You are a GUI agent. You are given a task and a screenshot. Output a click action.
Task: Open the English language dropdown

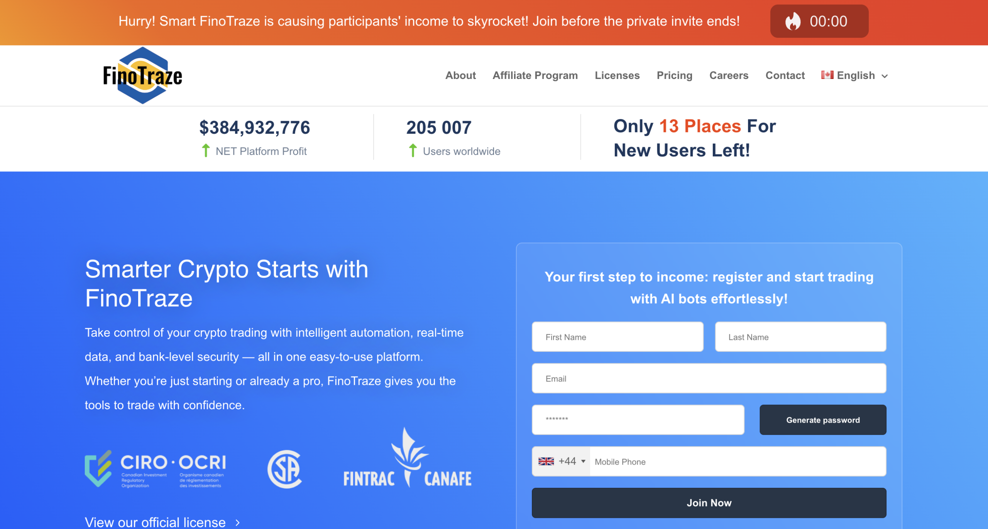[x=885, y=76]
